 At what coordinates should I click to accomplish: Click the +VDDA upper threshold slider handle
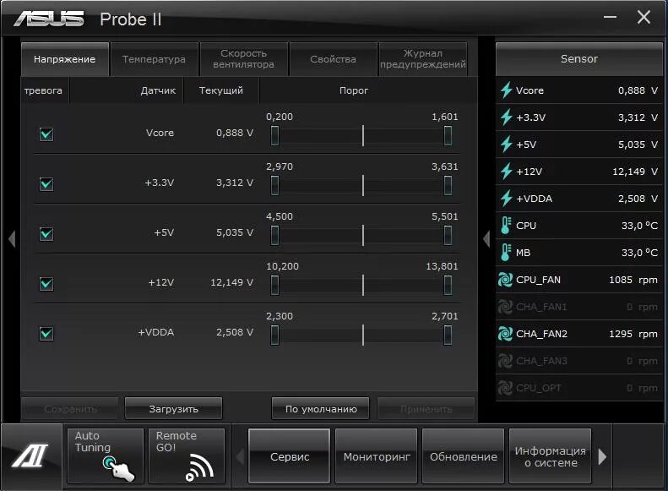(x=448, y=335)
